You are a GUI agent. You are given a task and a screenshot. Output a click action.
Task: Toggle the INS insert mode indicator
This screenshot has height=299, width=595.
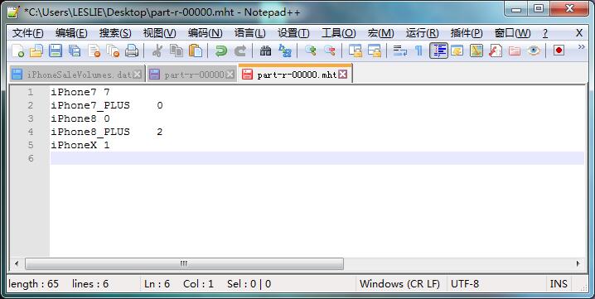click(x=559, y=284)
